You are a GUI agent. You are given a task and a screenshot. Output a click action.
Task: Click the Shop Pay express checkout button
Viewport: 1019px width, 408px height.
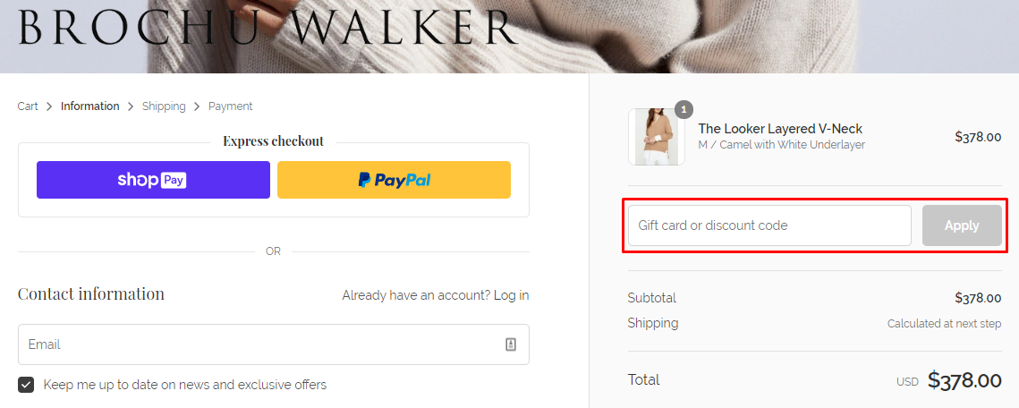click(x=153, y=180)
